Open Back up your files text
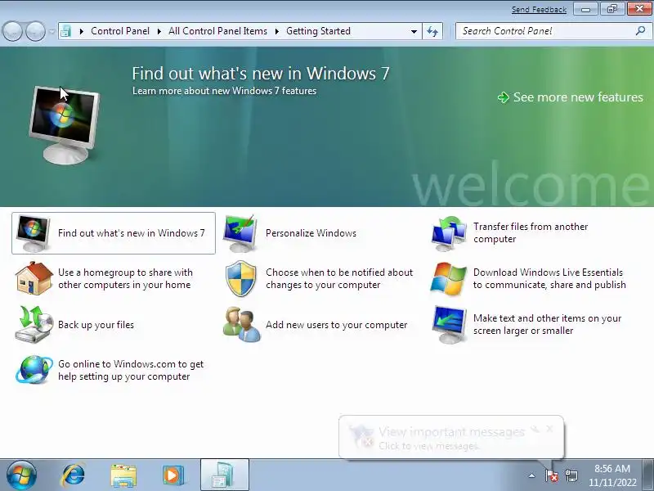The width and height of the screenshot is (654, 491). click(96, 324)
